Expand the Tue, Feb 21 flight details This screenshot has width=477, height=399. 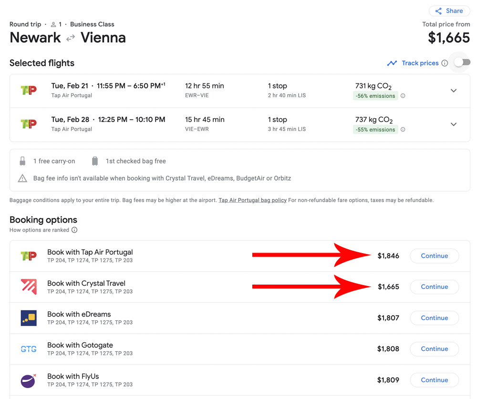point(454,91)
